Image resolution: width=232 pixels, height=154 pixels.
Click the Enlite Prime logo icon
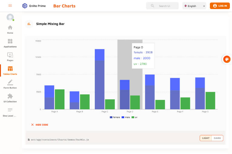pyautogui.click(x=25, y=6)
